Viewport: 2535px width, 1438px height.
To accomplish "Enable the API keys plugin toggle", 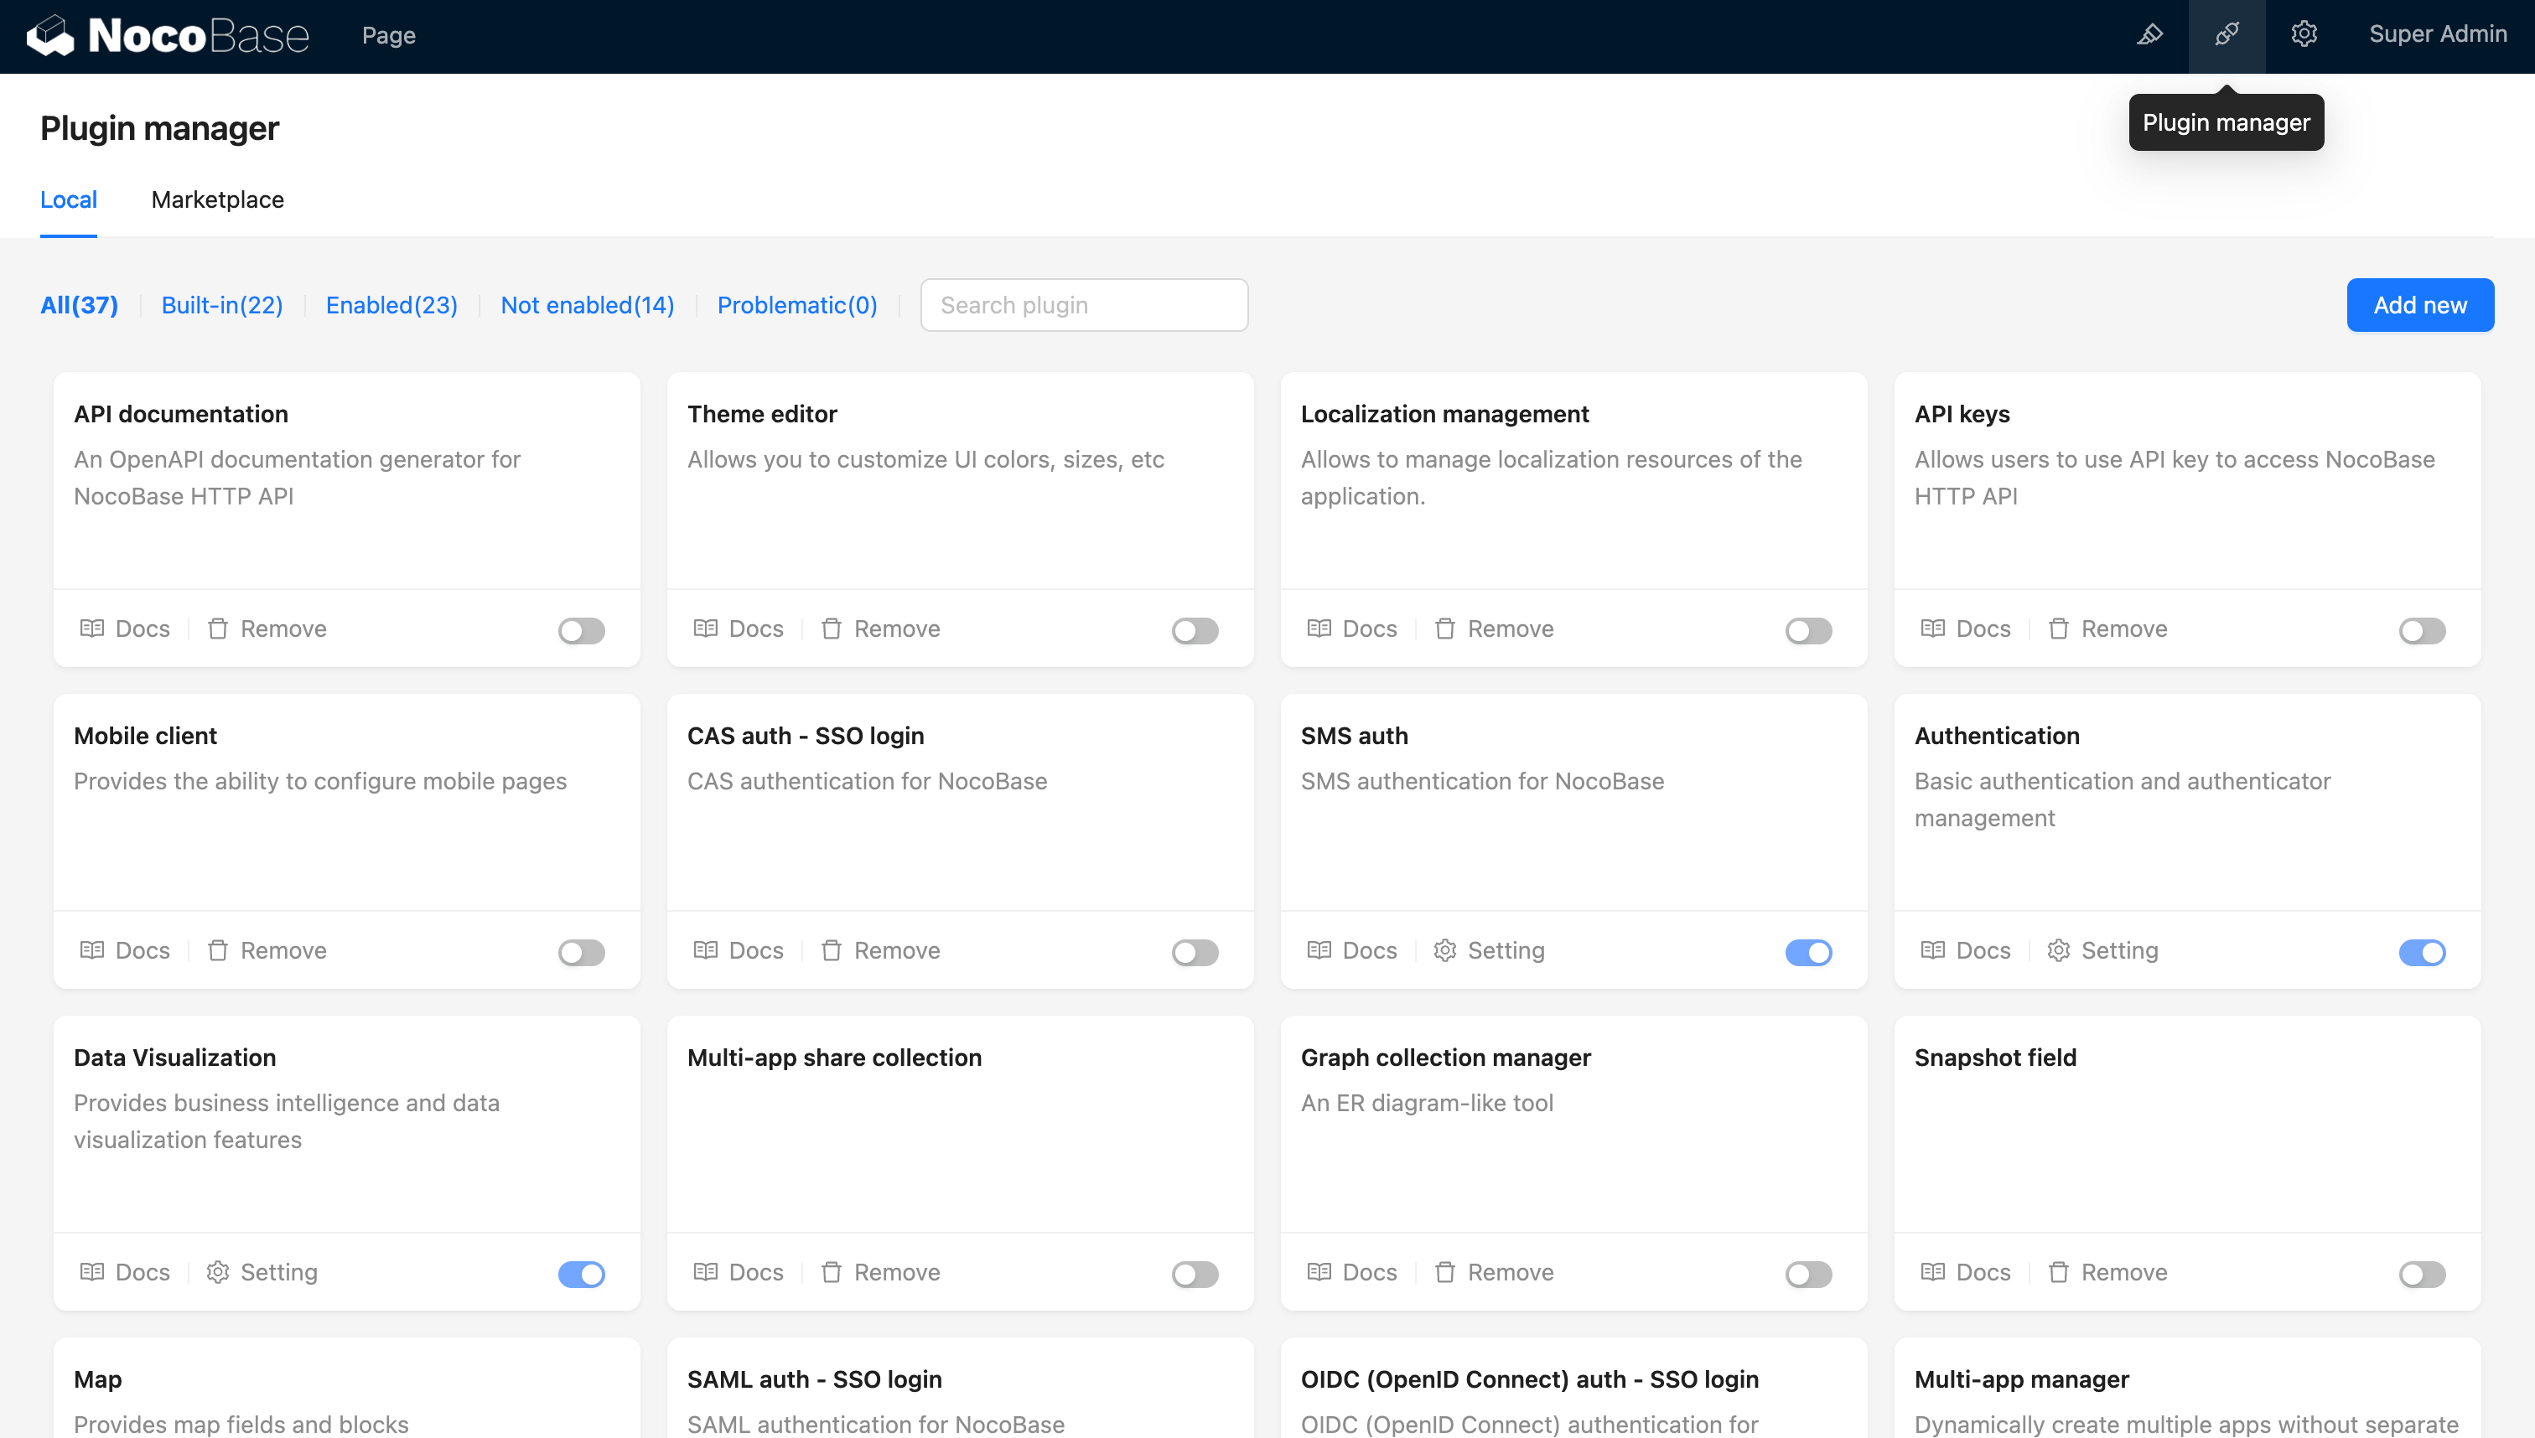I will tap(2421, 631).
